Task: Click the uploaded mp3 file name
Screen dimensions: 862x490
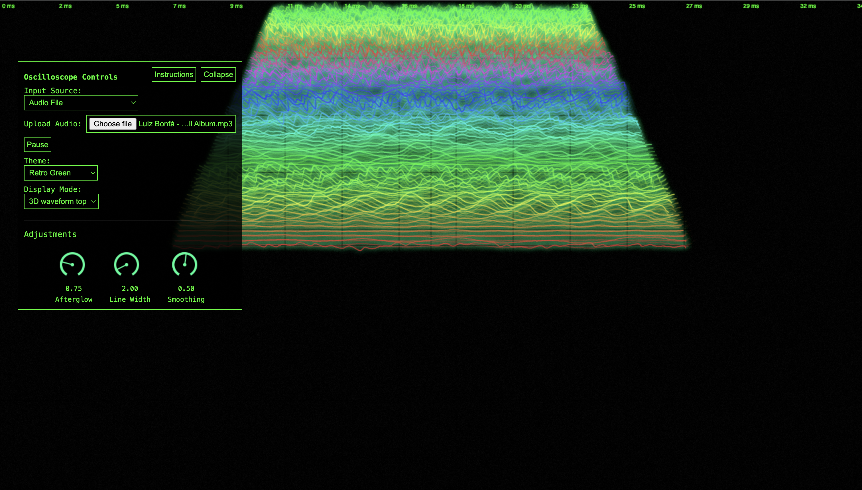Action: 185,124
